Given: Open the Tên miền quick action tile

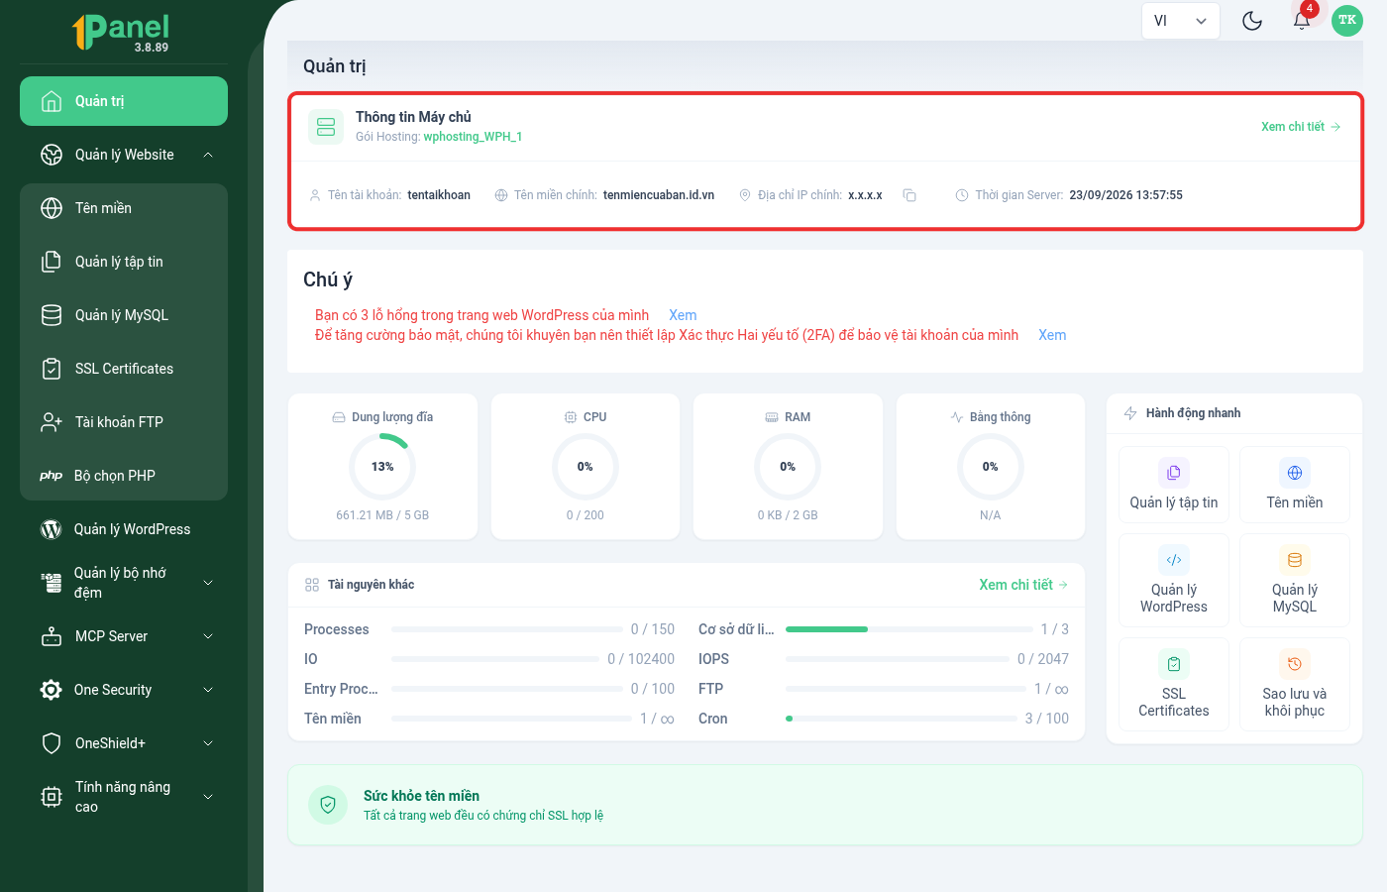Looking at the screenshot, I should pos(1295,485).
